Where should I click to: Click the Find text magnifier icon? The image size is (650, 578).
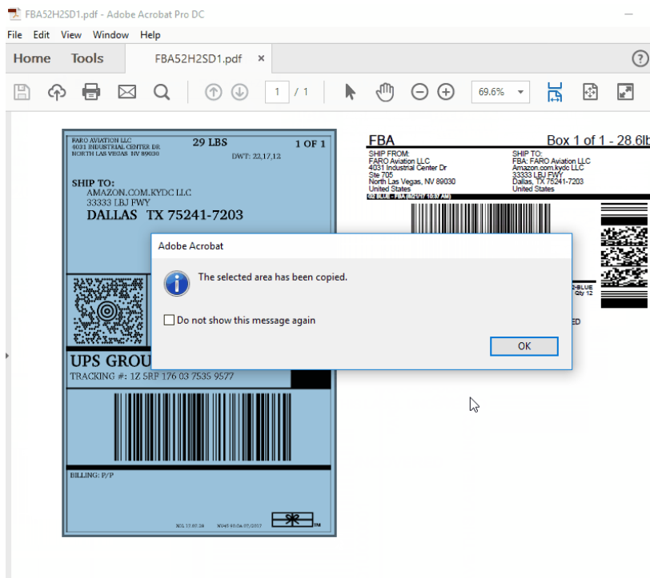coord(162,92)
